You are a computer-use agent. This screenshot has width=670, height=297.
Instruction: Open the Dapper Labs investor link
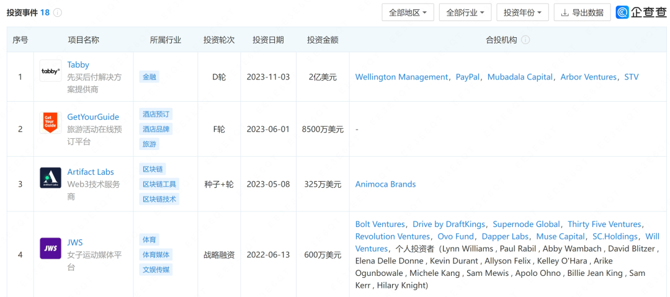click(x=506, y=236)
